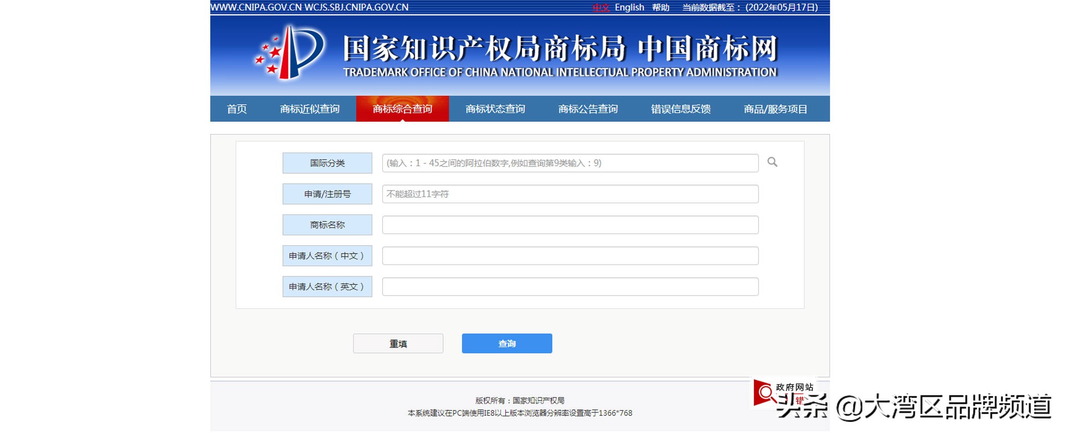Click the WWW.CNIPA.GOV.CN URL text
1065x433 pixels.
(x=256, y=7)
